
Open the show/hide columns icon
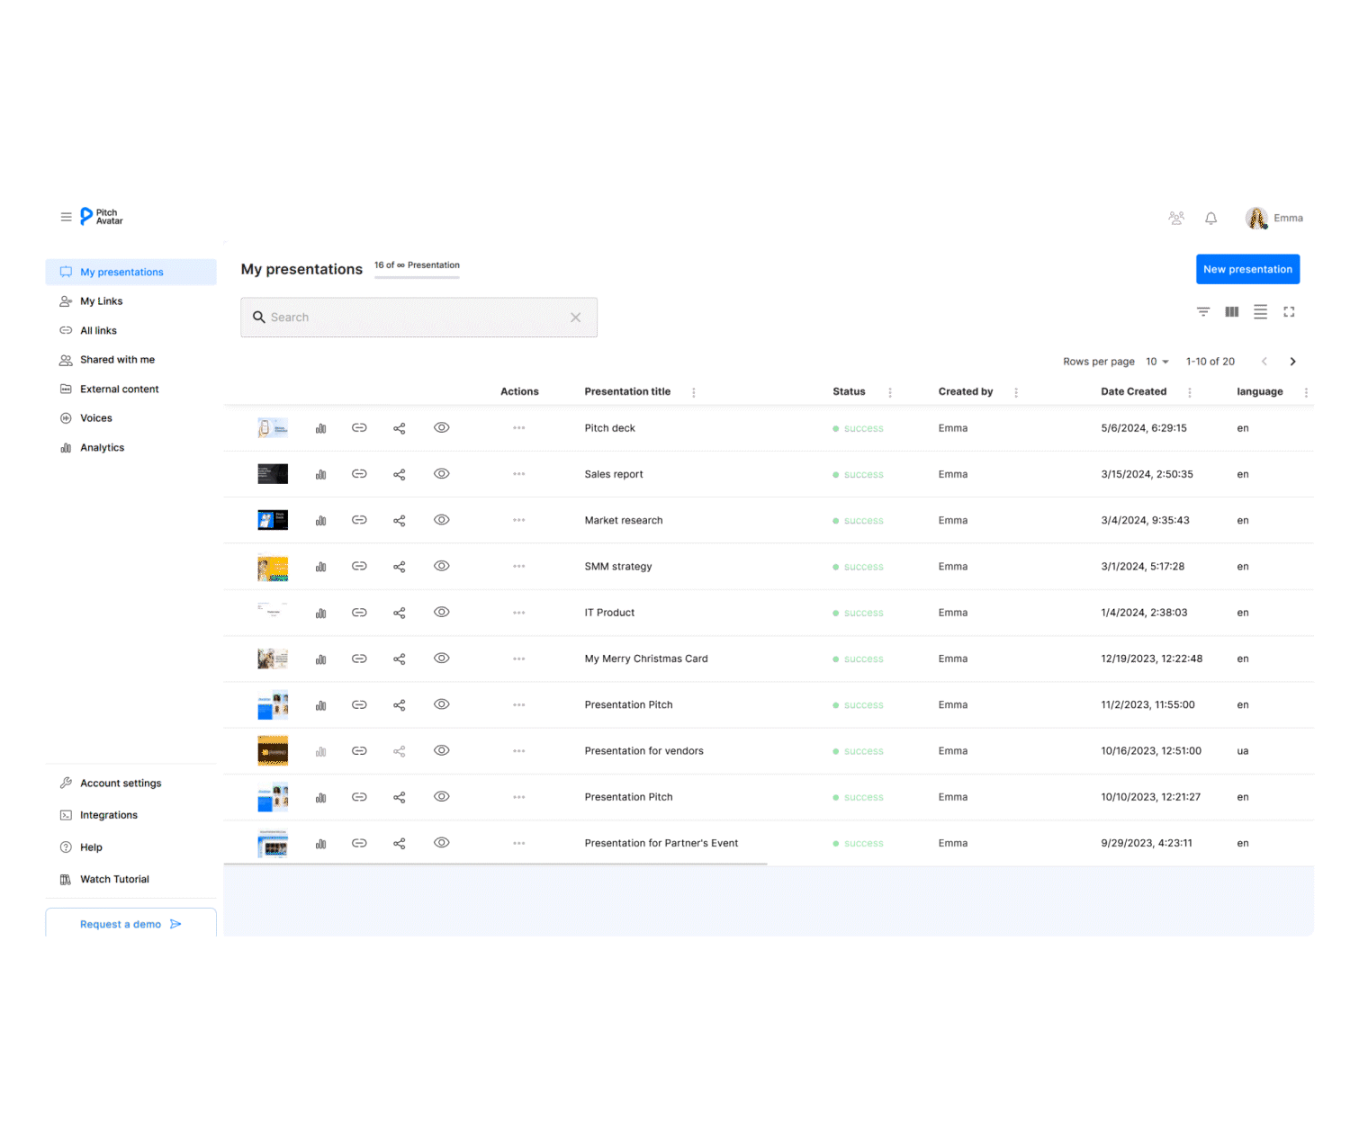coord(1231,312)
